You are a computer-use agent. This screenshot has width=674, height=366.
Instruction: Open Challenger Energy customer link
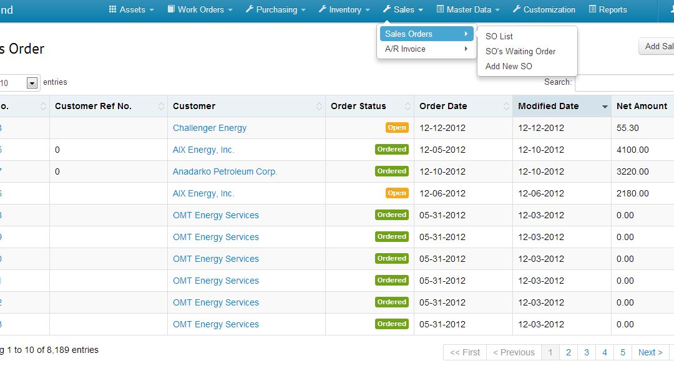tap(209, 128)
